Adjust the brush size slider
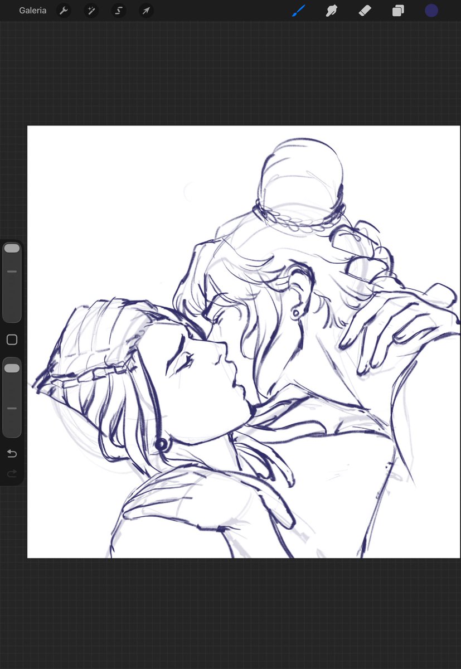This screenshot has width=461, height=669. (x=12, y=282)
